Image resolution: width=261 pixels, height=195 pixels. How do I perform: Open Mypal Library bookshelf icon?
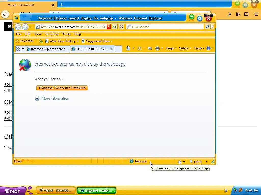tap(238, 14)
